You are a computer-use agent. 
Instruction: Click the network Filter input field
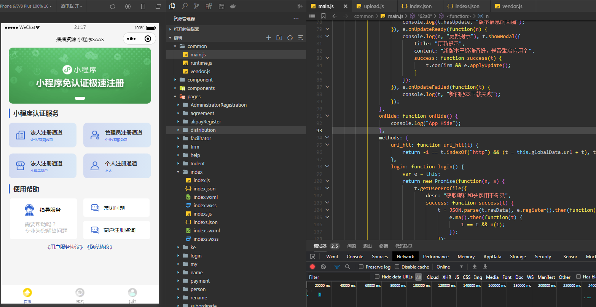339,277
